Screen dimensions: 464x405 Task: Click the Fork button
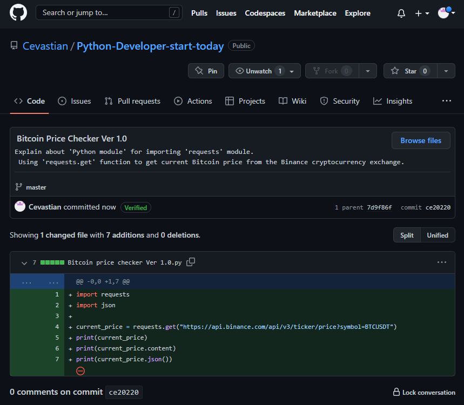[x=332, y=71]
